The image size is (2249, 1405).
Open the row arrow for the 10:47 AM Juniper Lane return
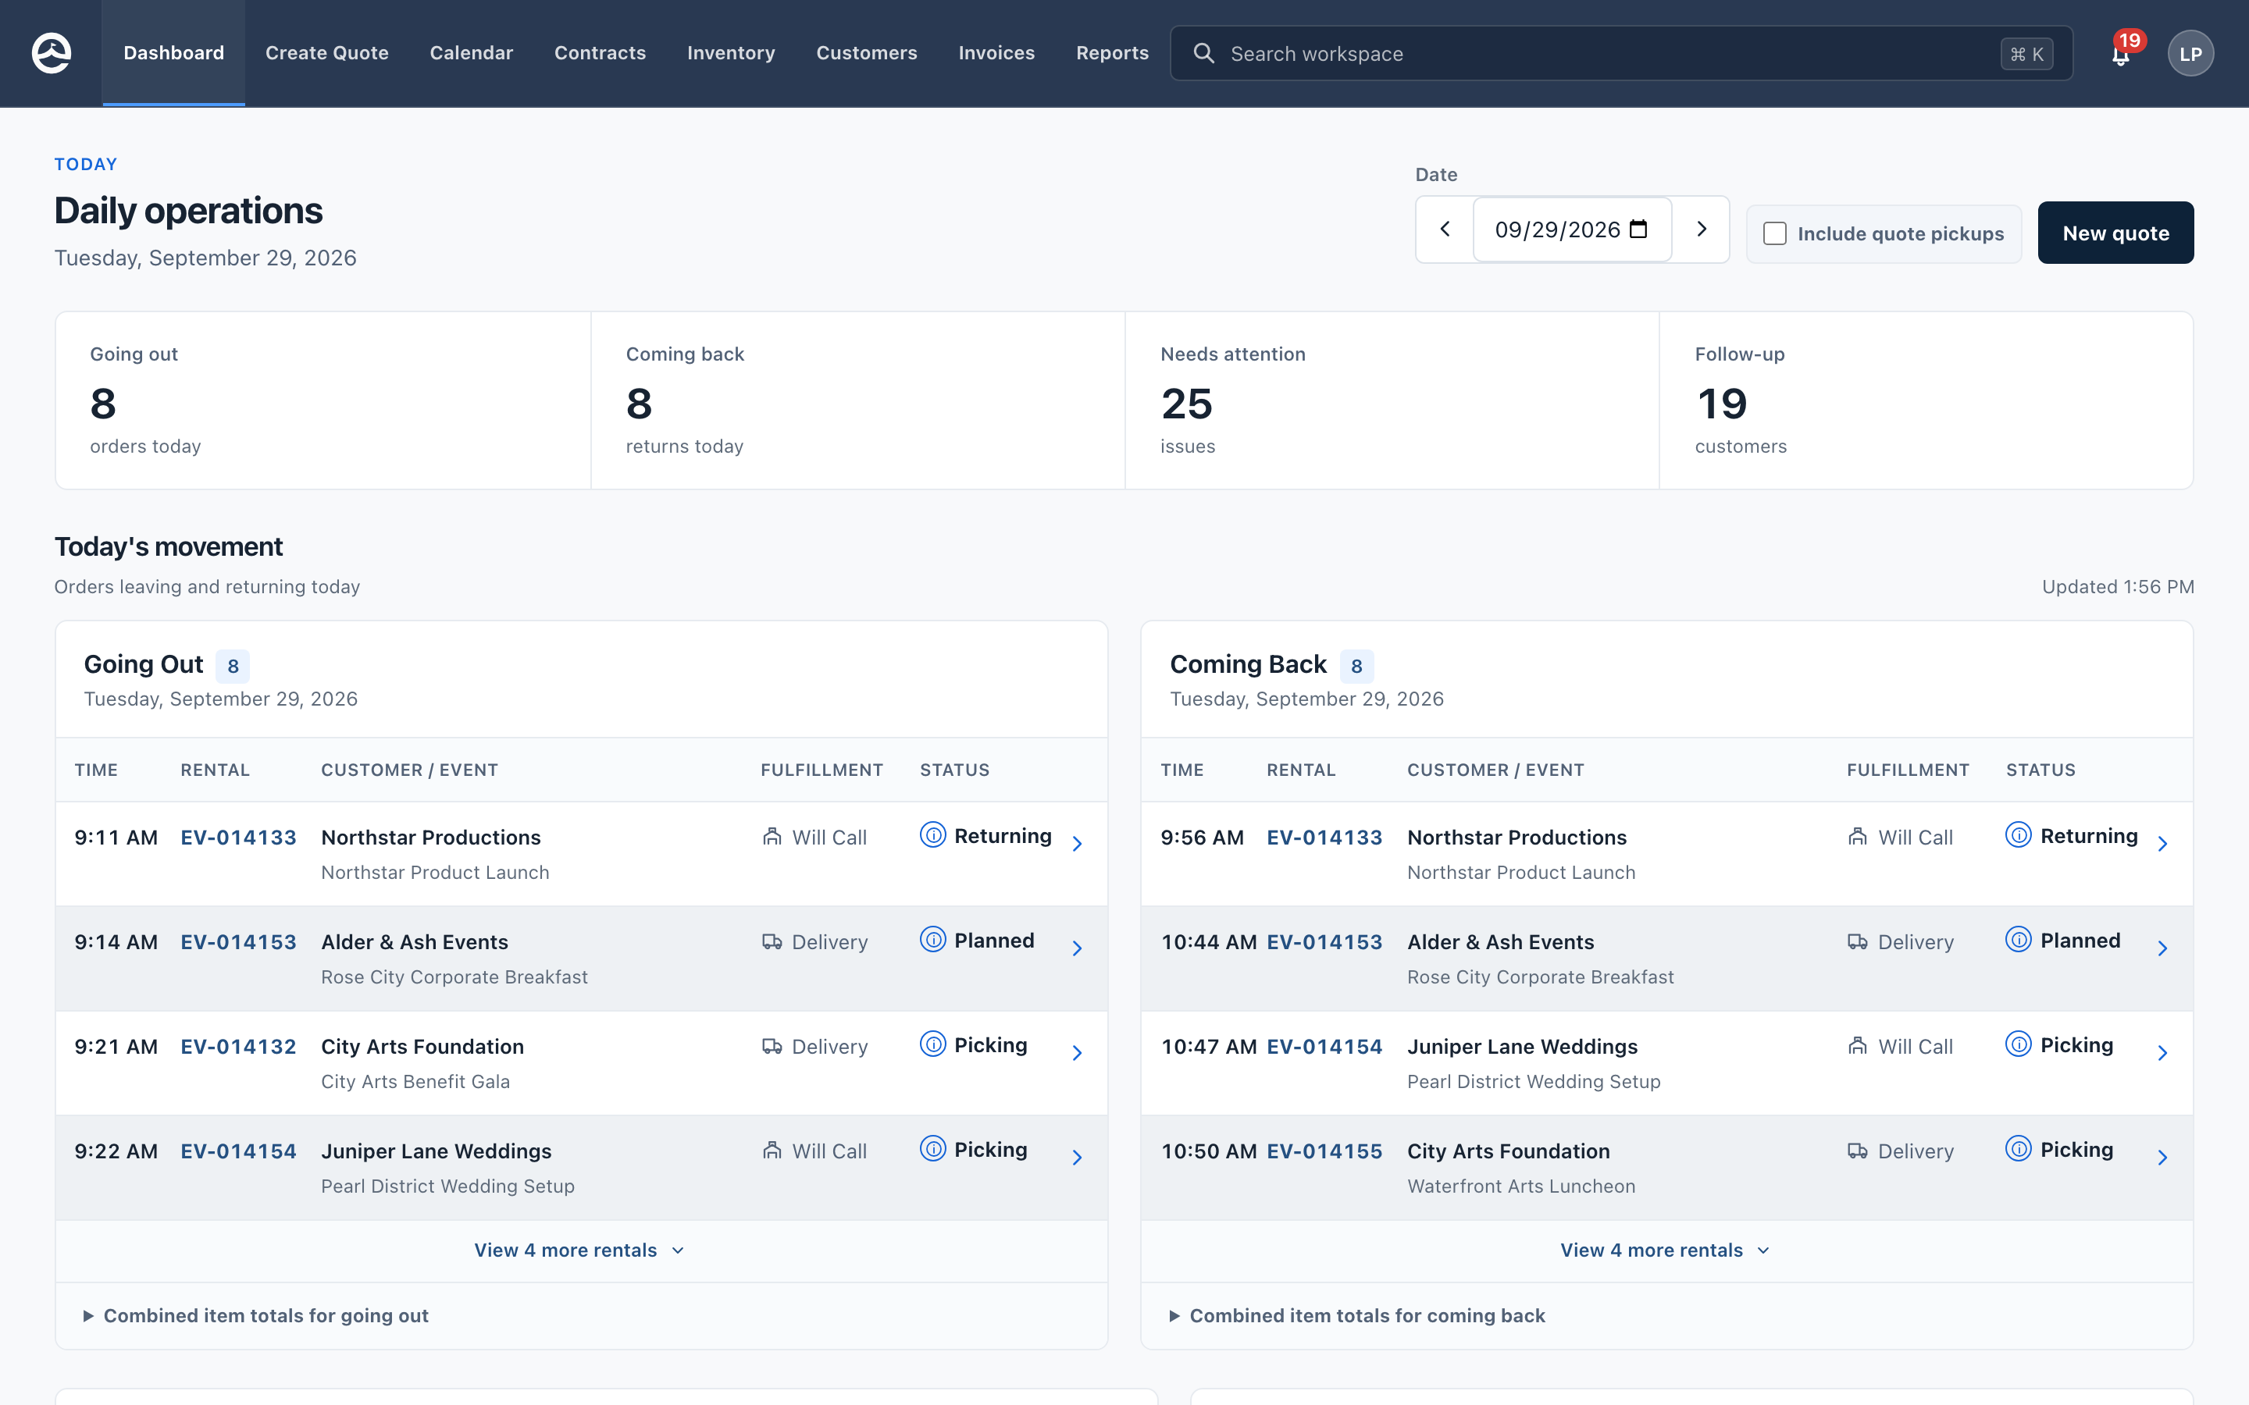tap(2162, 1053)
